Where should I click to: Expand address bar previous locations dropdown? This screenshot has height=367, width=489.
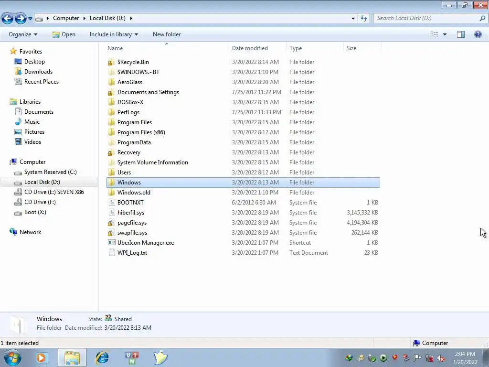pyautogui.click(x=353, y=19)
